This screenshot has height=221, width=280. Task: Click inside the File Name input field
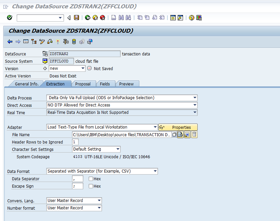point(120,135)
